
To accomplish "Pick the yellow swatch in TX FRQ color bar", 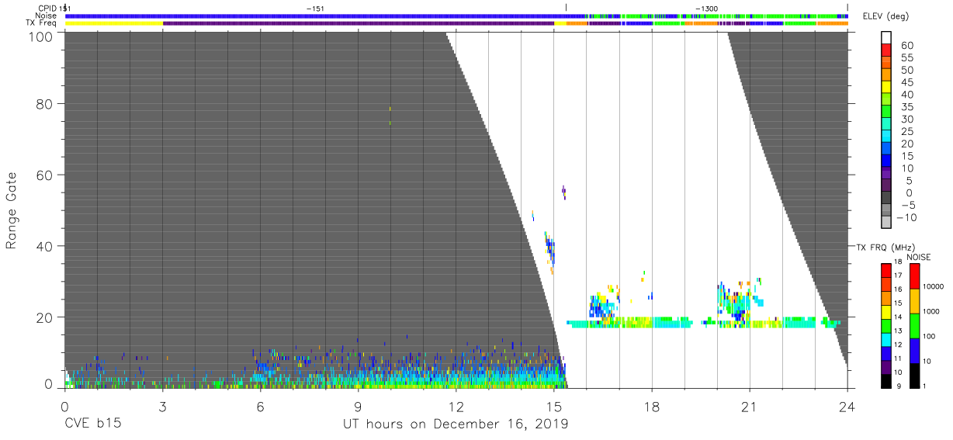I will [x=886, y=311].
